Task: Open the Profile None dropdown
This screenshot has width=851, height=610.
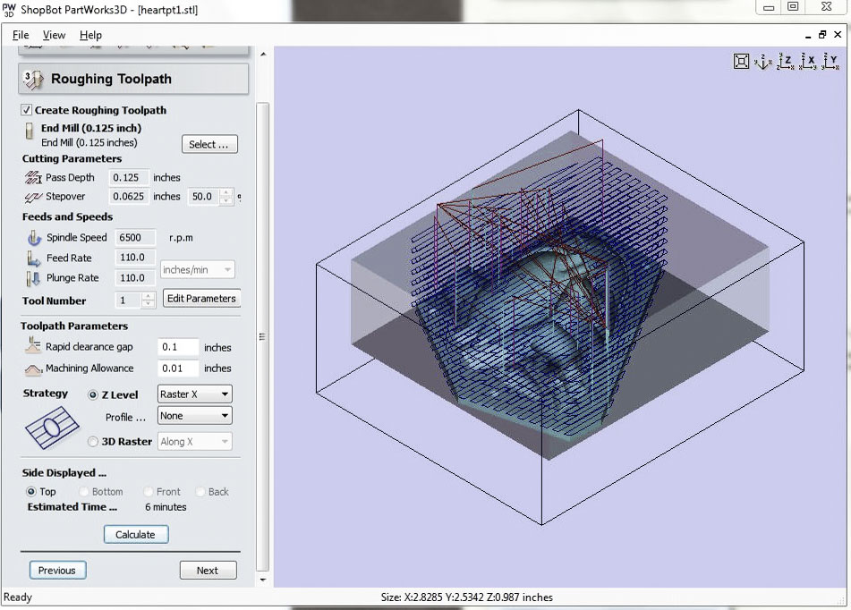Action: pos(195,416)
